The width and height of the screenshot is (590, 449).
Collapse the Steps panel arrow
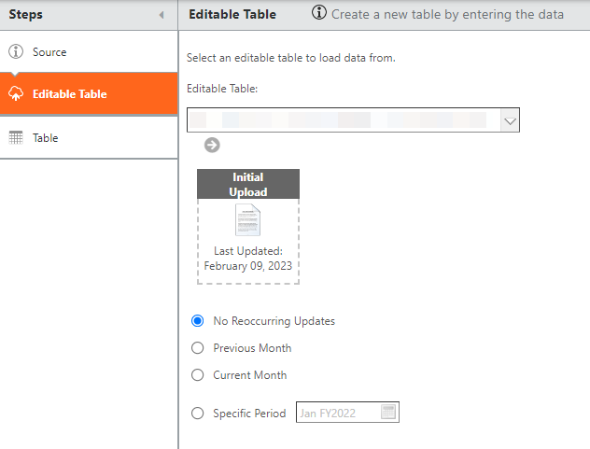[162, 15]
